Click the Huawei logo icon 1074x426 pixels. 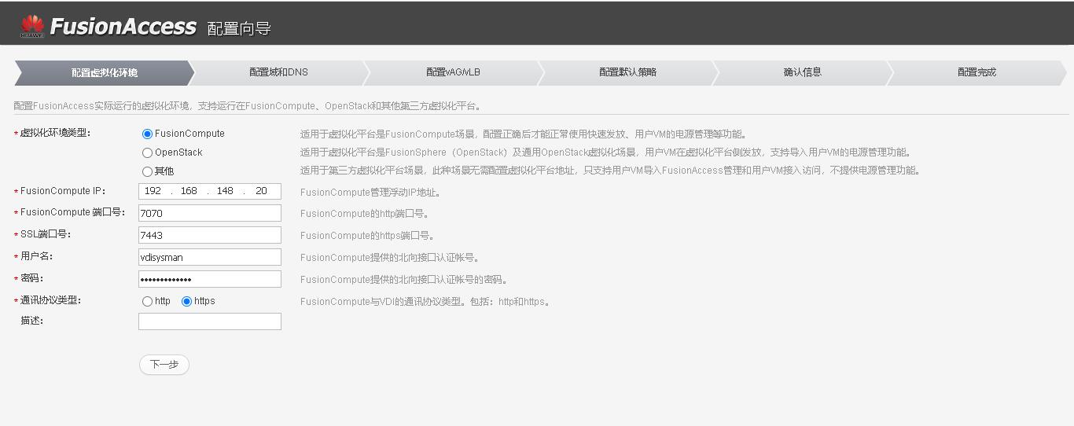(x=32, y=27)
